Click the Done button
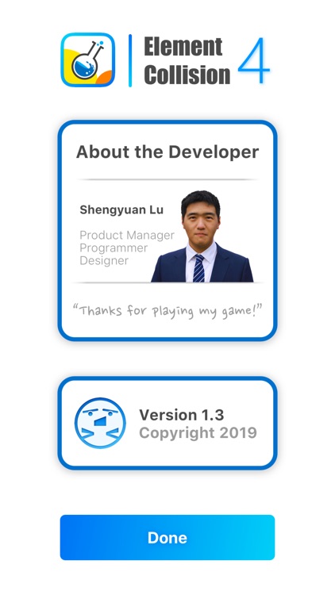 tap(167, 537)
